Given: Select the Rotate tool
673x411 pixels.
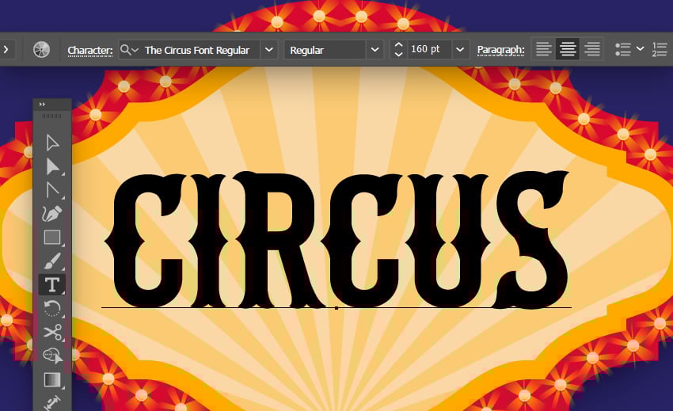Looking at the screenshot, I should 52,308.
